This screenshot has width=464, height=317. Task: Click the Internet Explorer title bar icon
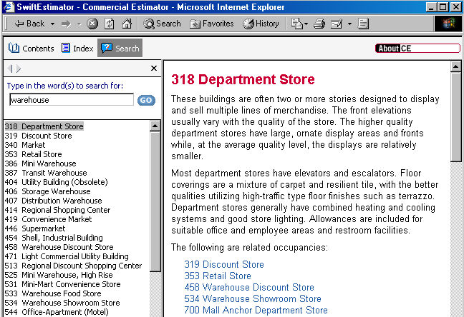click(9, 7)
